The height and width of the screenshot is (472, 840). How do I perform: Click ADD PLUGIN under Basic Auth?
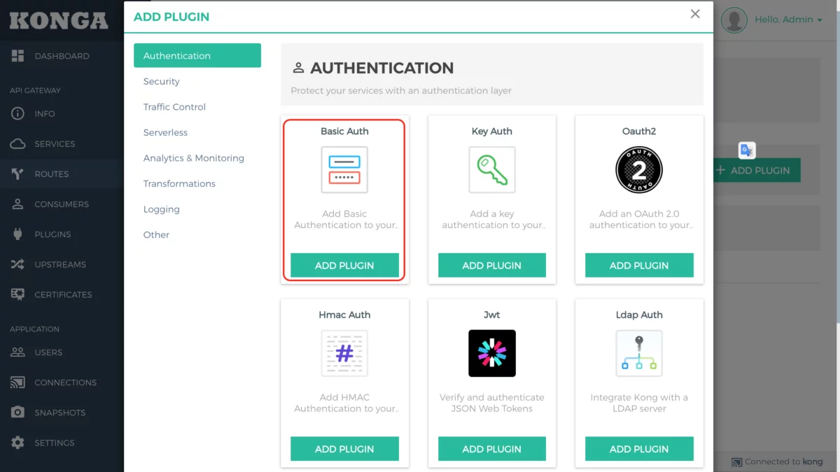(344, 265)
